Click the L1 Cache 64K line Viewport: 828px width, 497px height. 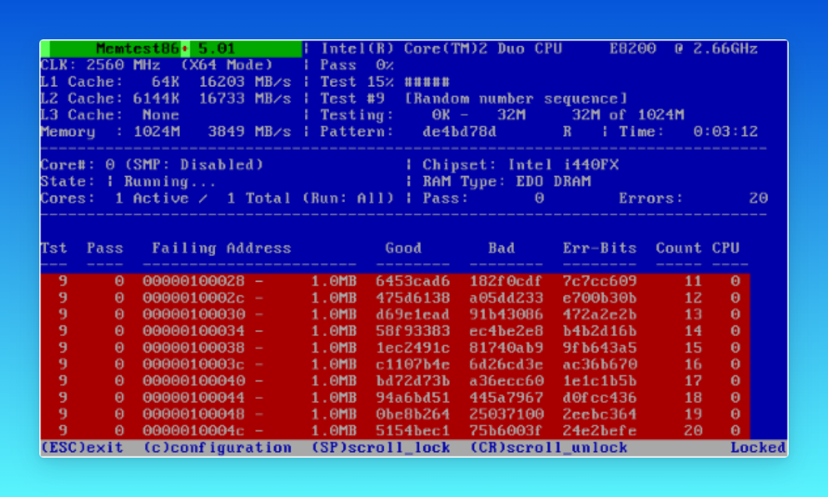[166, 82]
